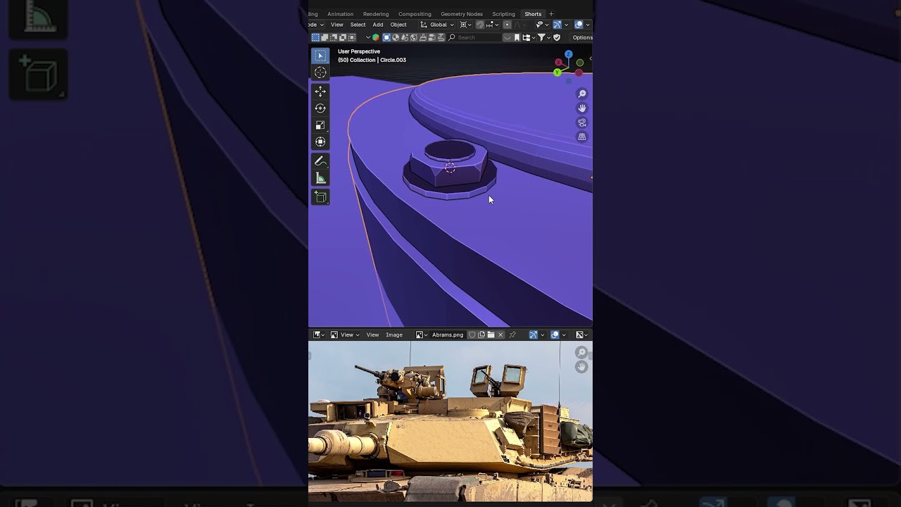Click the brush icon in header
Image resolution: width=901 pixels, height=507 pixels.
click(x=423, y=37)
